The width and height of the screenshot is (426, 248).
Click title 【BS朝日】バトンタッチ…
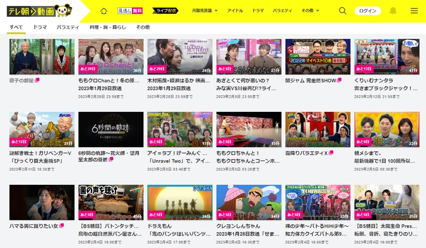(108, 226)
